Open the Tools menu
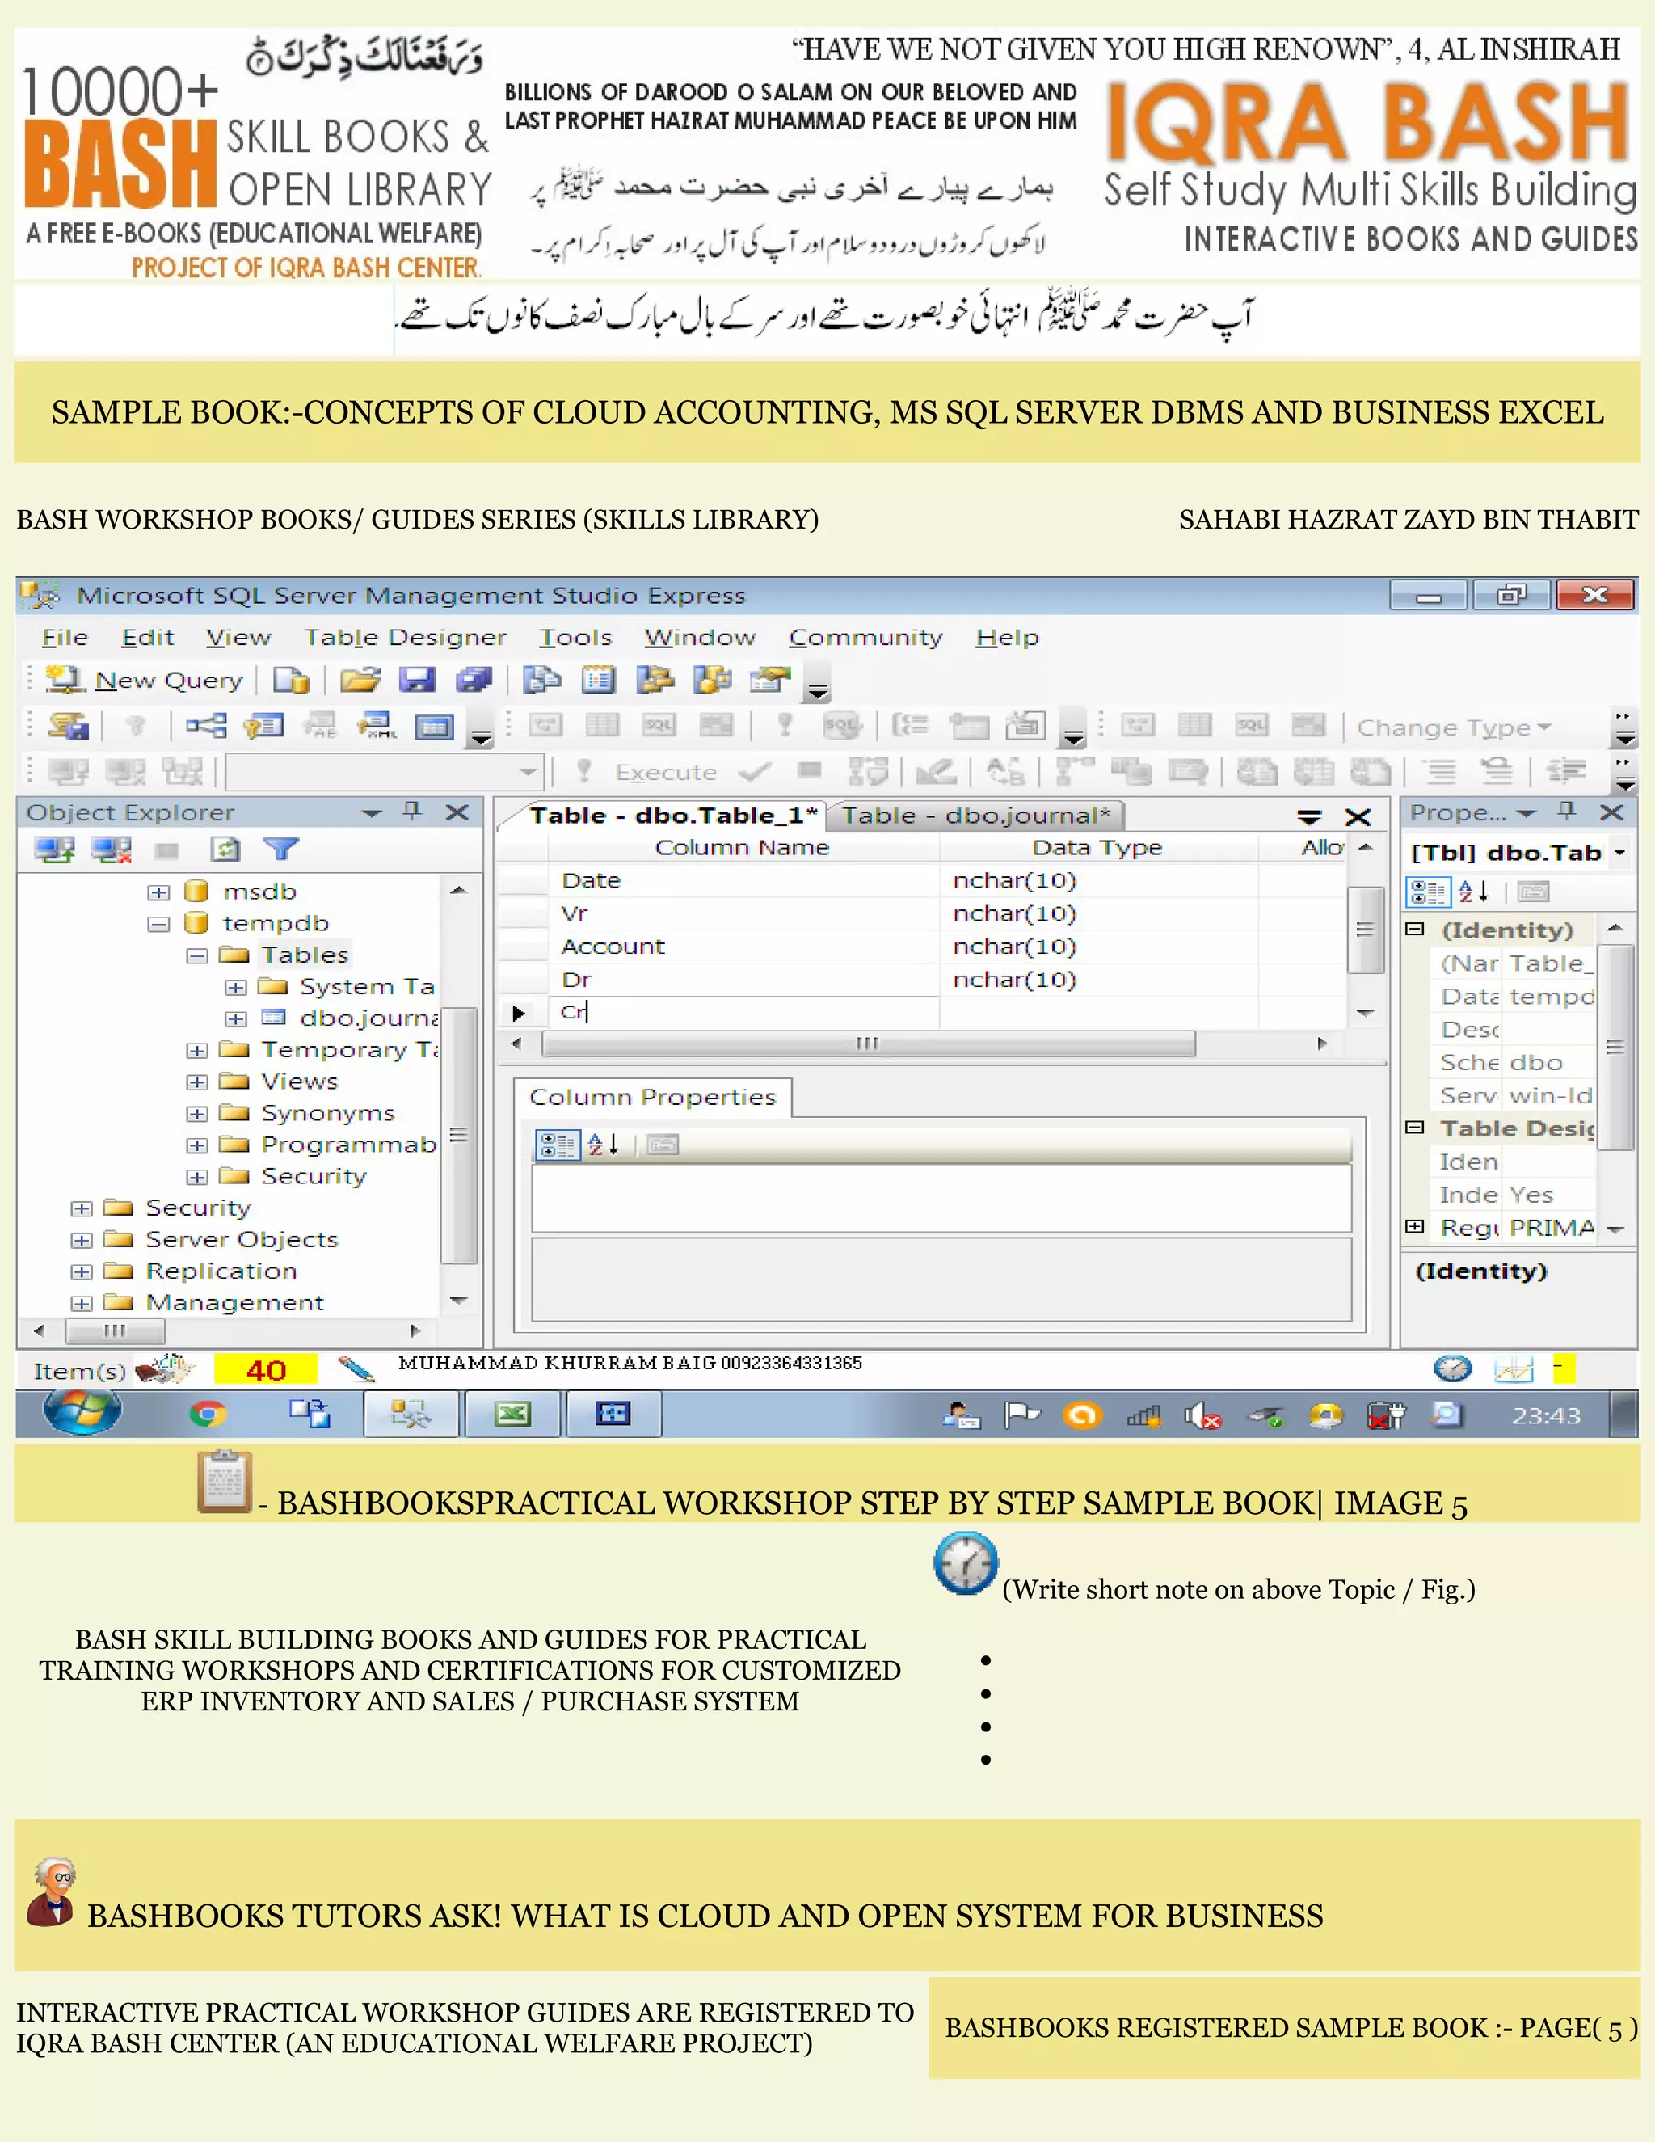This screenshot has width=1655, height=2142. (x=575, y=638)
